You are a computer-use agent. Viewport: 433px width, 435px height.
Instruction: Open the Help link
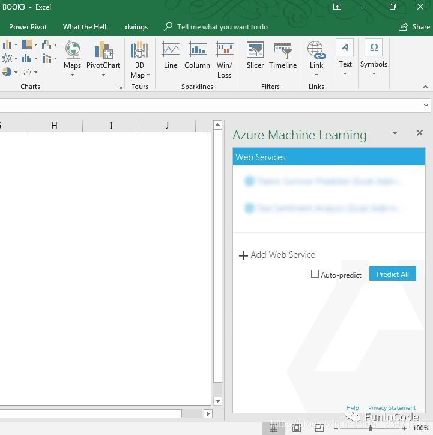coord(353,408)
